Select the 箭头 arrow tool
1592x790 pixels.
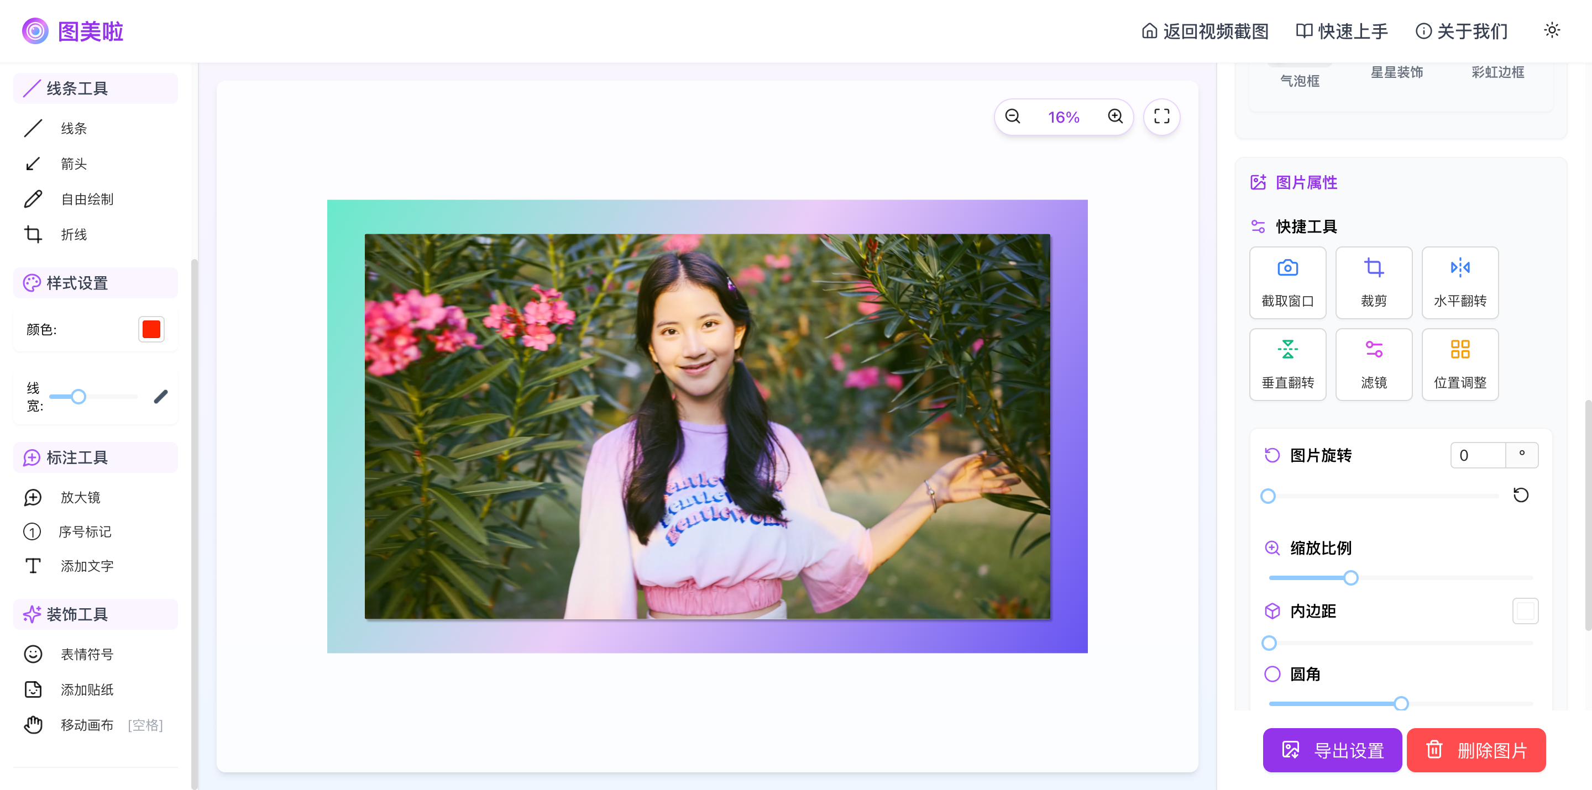[x=73, y=164]
